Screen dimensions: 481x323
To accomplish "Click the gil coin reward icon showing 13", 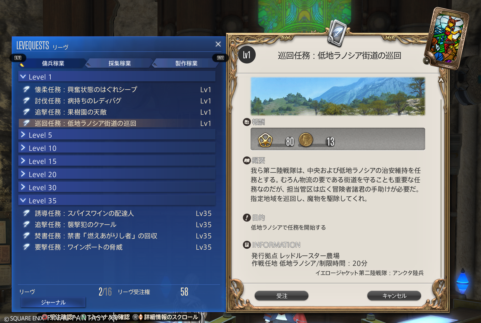I will tap(306, 140).
